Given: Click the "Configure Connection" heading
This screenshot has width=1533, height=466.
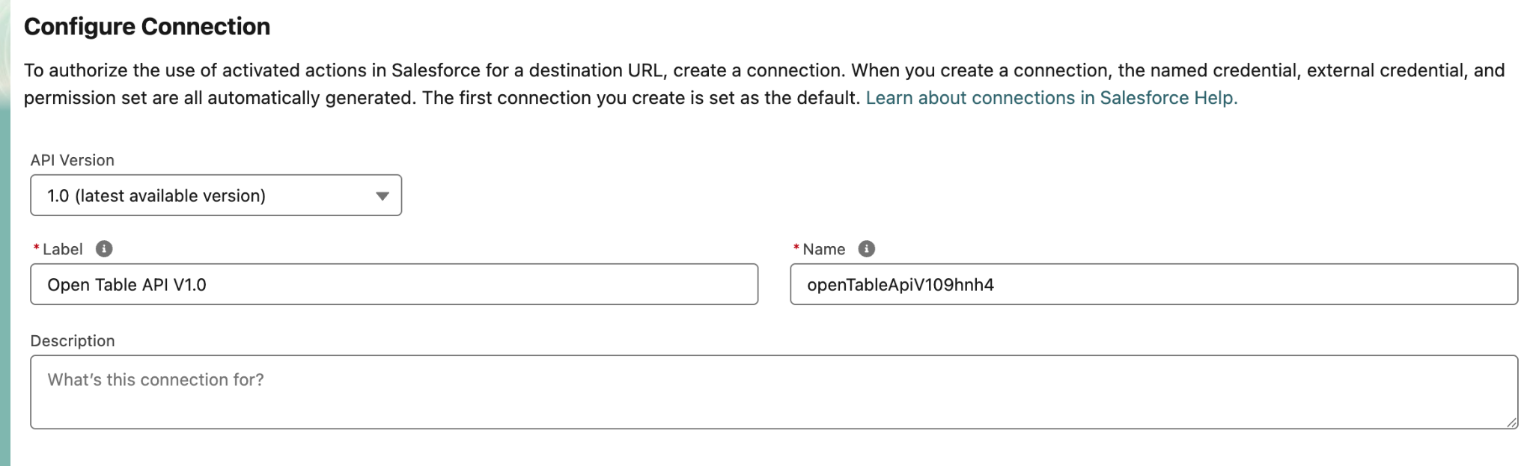Looking at the screenshot, I should [147, 27].
